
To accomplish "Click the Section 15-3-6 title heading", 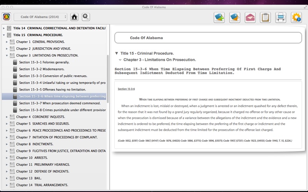I will tap(198, 71).
